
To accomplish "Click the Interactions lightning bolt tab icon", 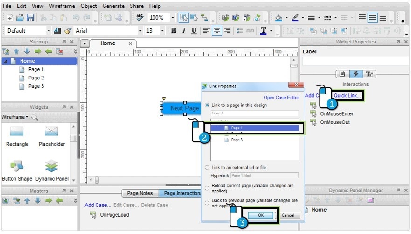I will point(356,74).
